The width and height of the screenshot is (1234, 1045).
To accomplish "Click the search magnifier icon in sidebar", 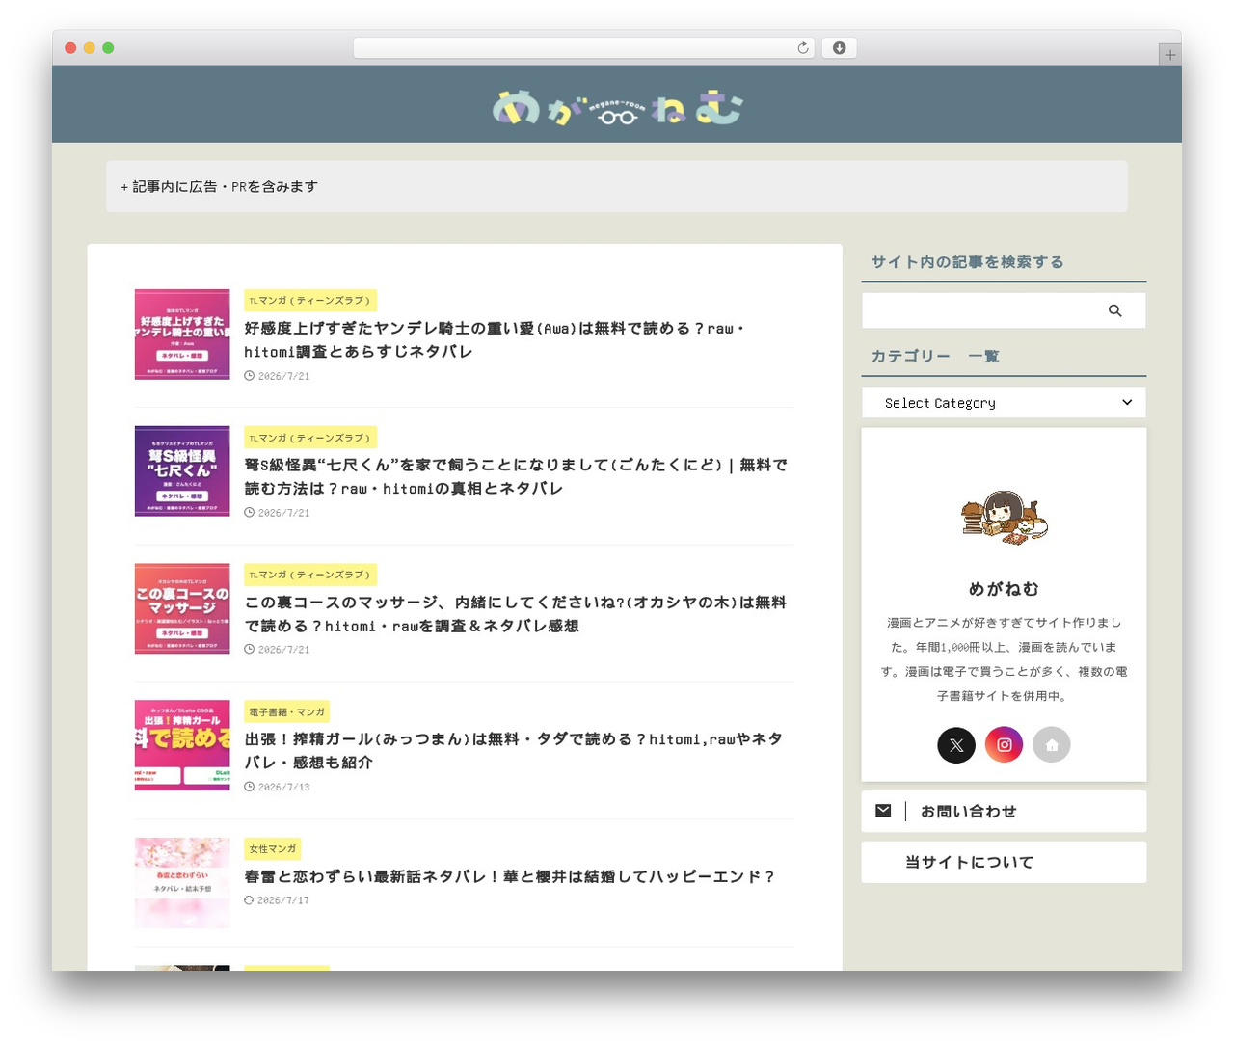I will point(1115,310).
